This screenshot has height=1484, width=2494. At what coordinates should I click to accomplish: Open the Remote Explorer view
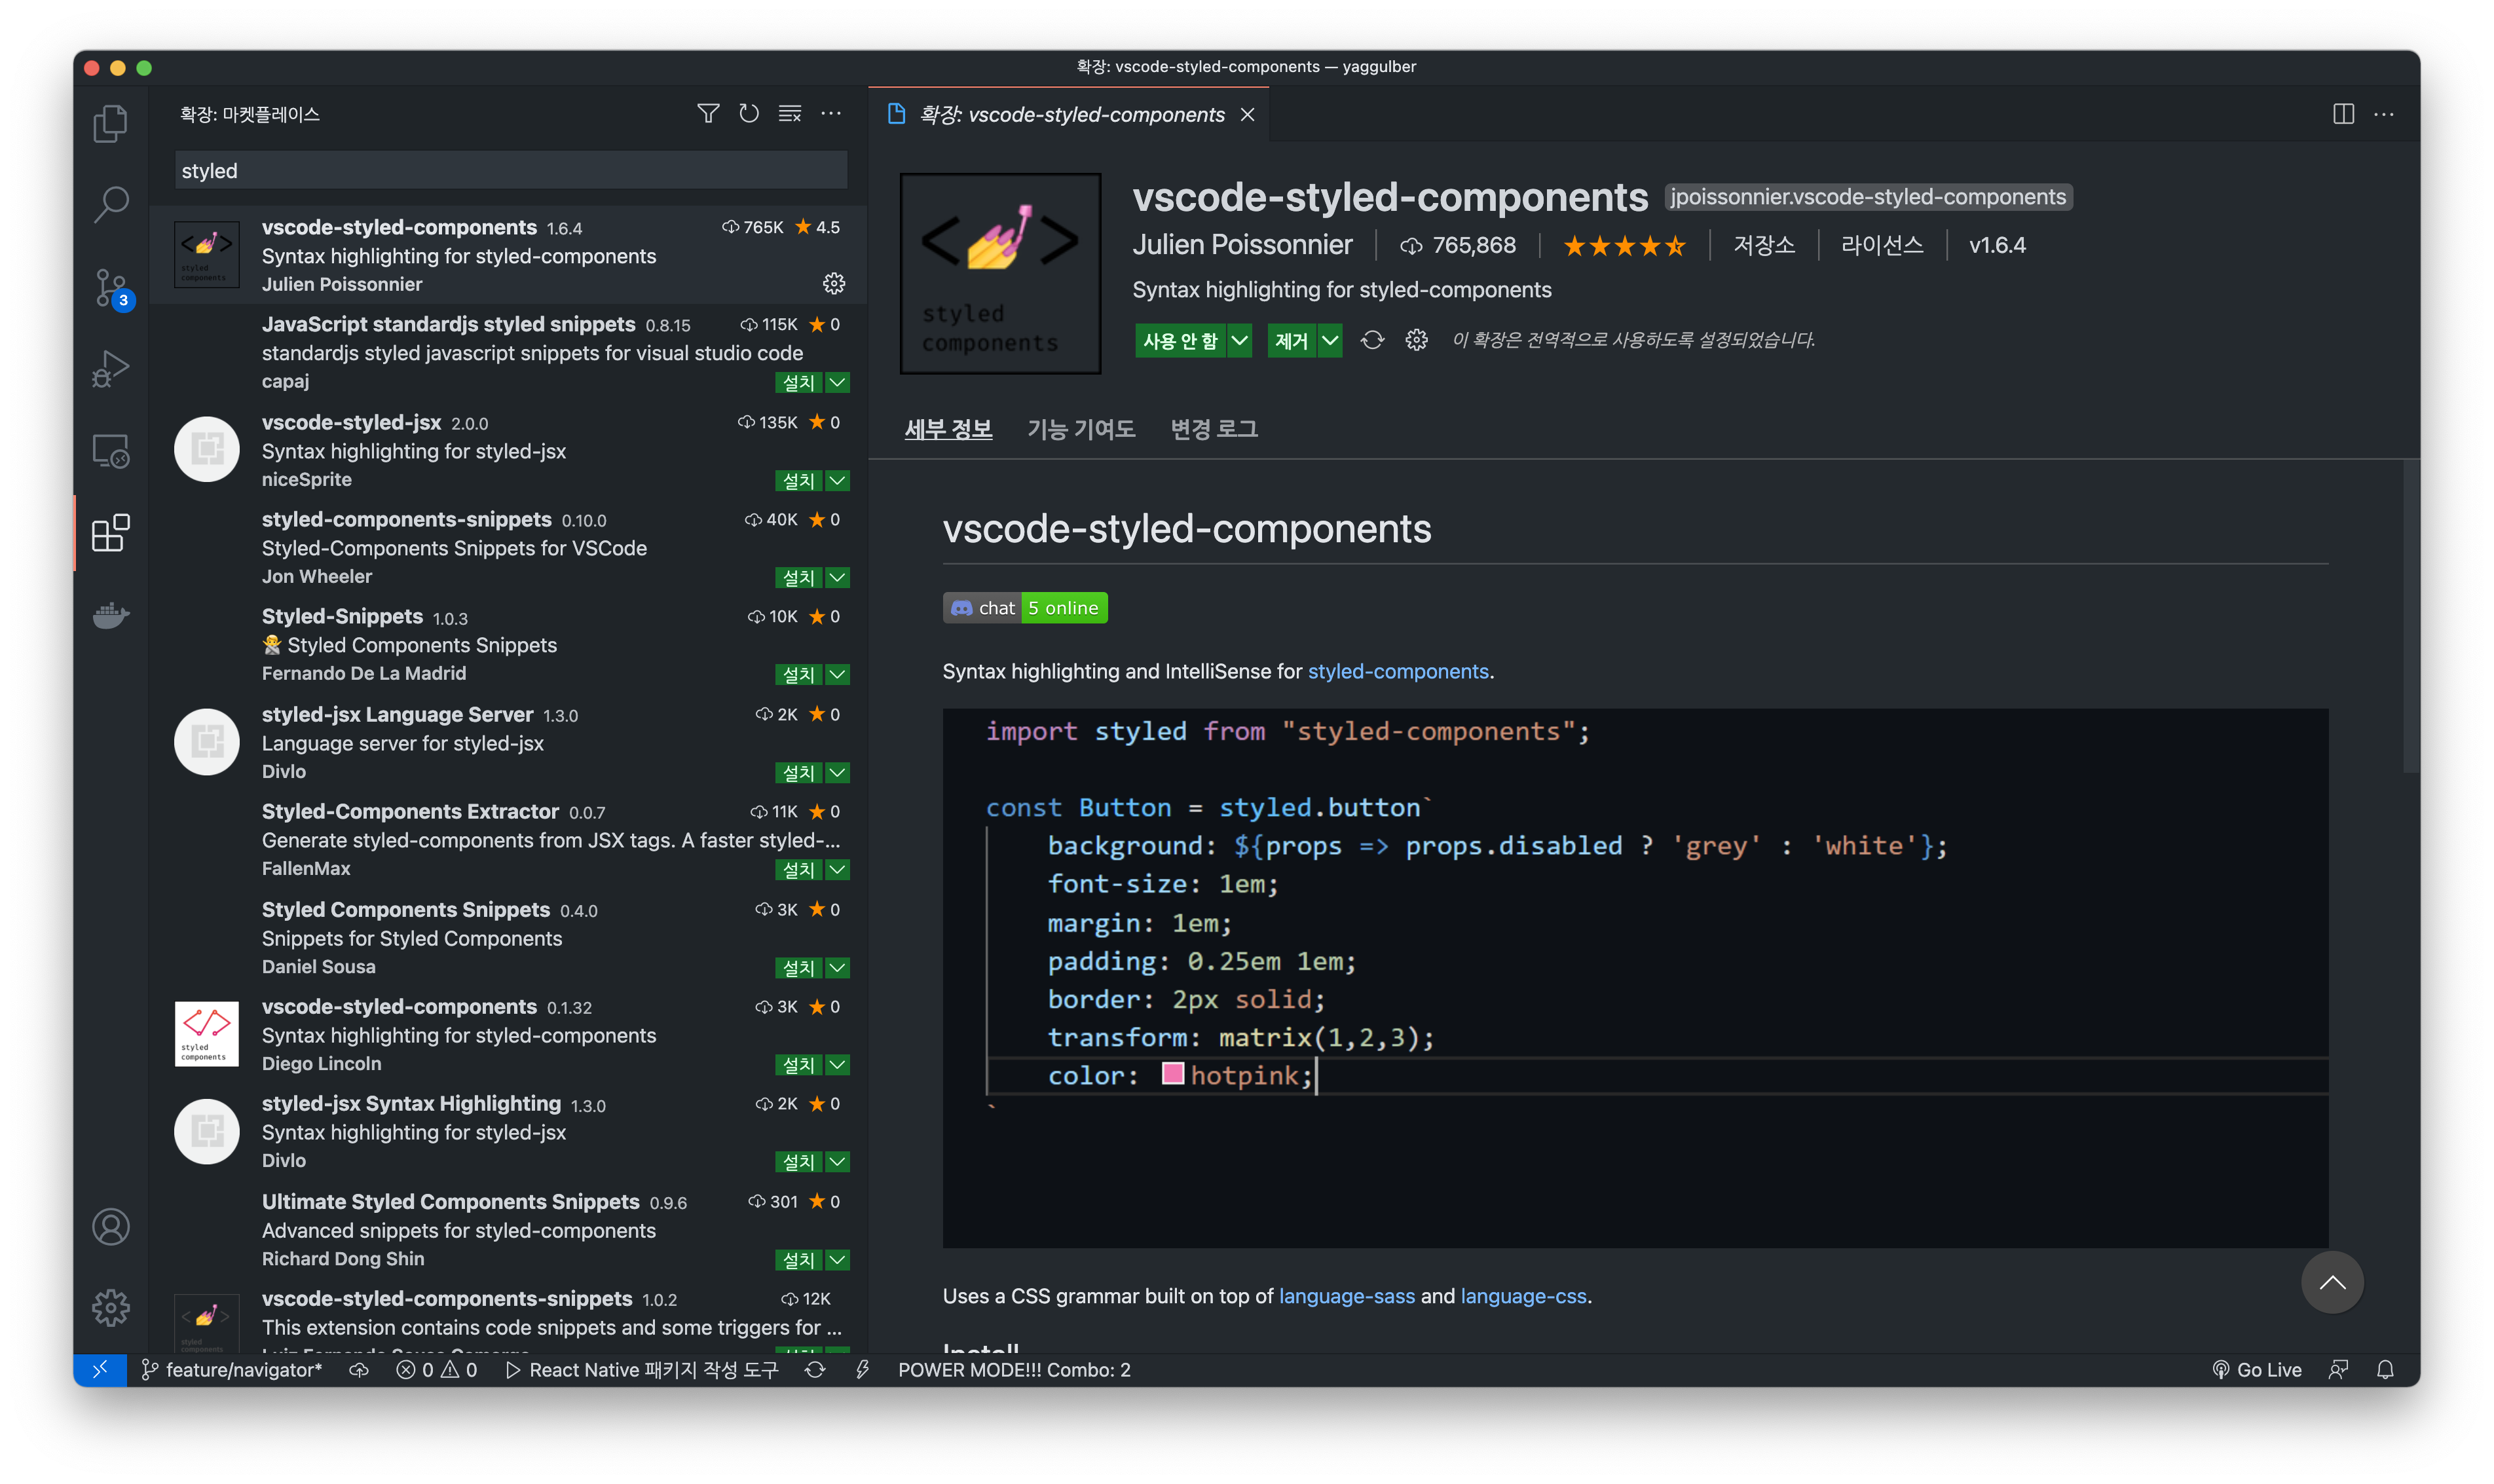110,451
